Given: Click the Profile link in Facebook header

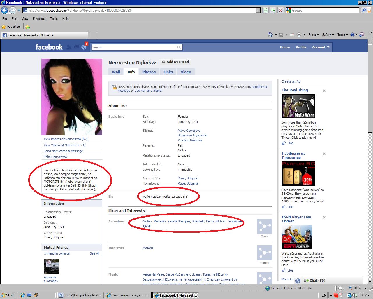Looking at the screenshot, I should coord(301,47).
